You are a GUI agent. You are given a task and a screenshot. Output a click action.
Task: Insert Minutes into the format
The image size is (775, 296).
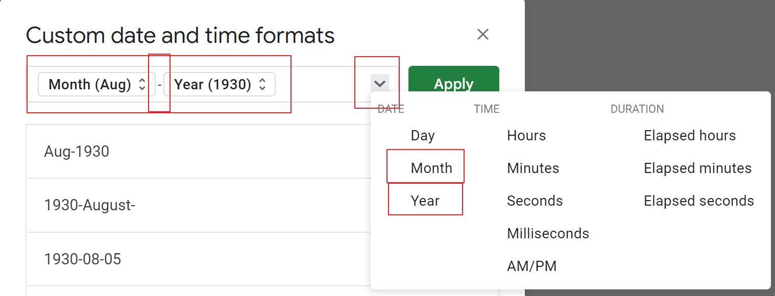(532, 168)
